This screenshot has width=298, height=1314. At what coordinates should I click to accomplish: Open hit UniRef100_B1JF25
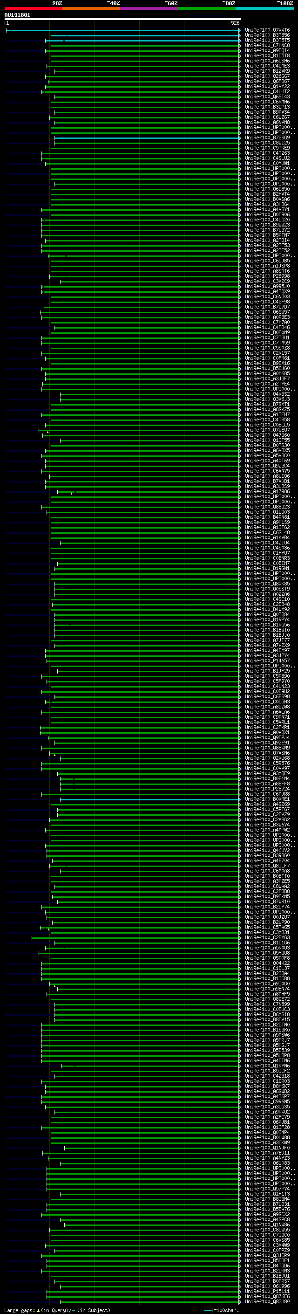[267, 671]
